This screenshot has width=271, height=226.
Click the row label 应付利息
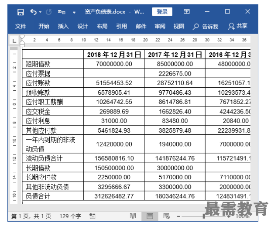pyautogui.click(x=38, y=121)
